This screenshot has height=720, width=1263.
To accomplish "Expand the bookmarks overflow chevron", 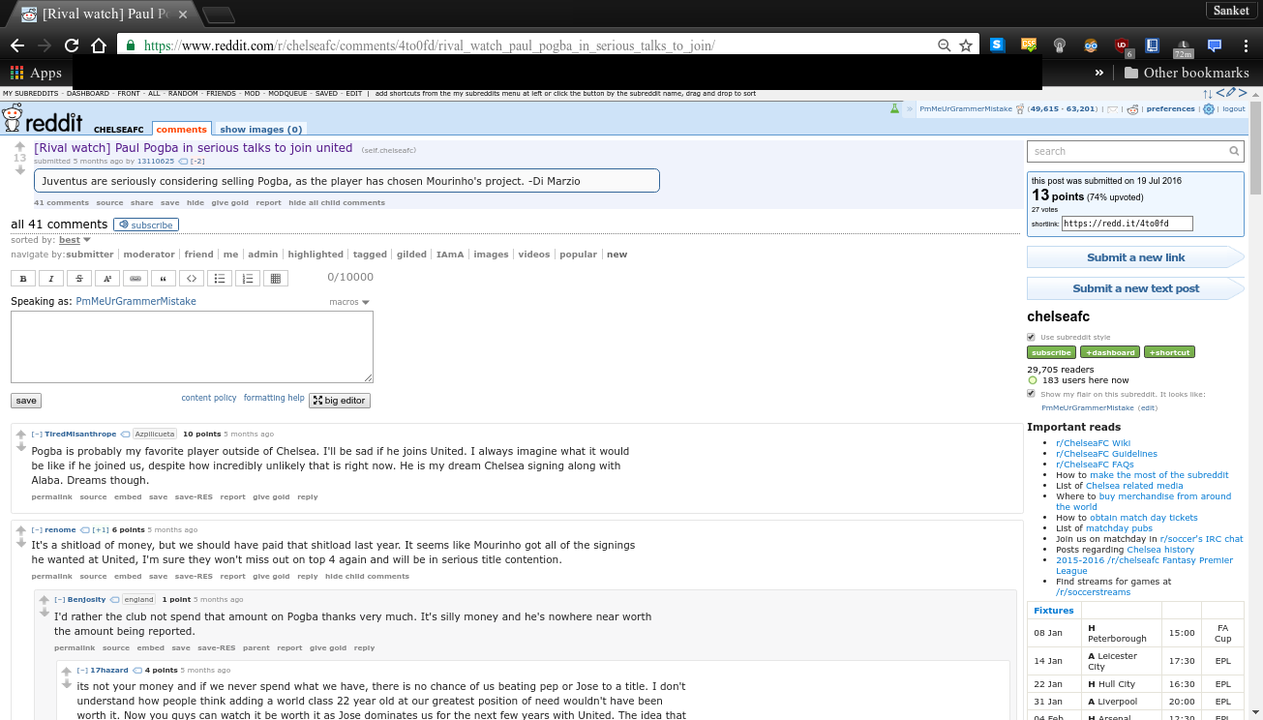I will pos(1099,73).
